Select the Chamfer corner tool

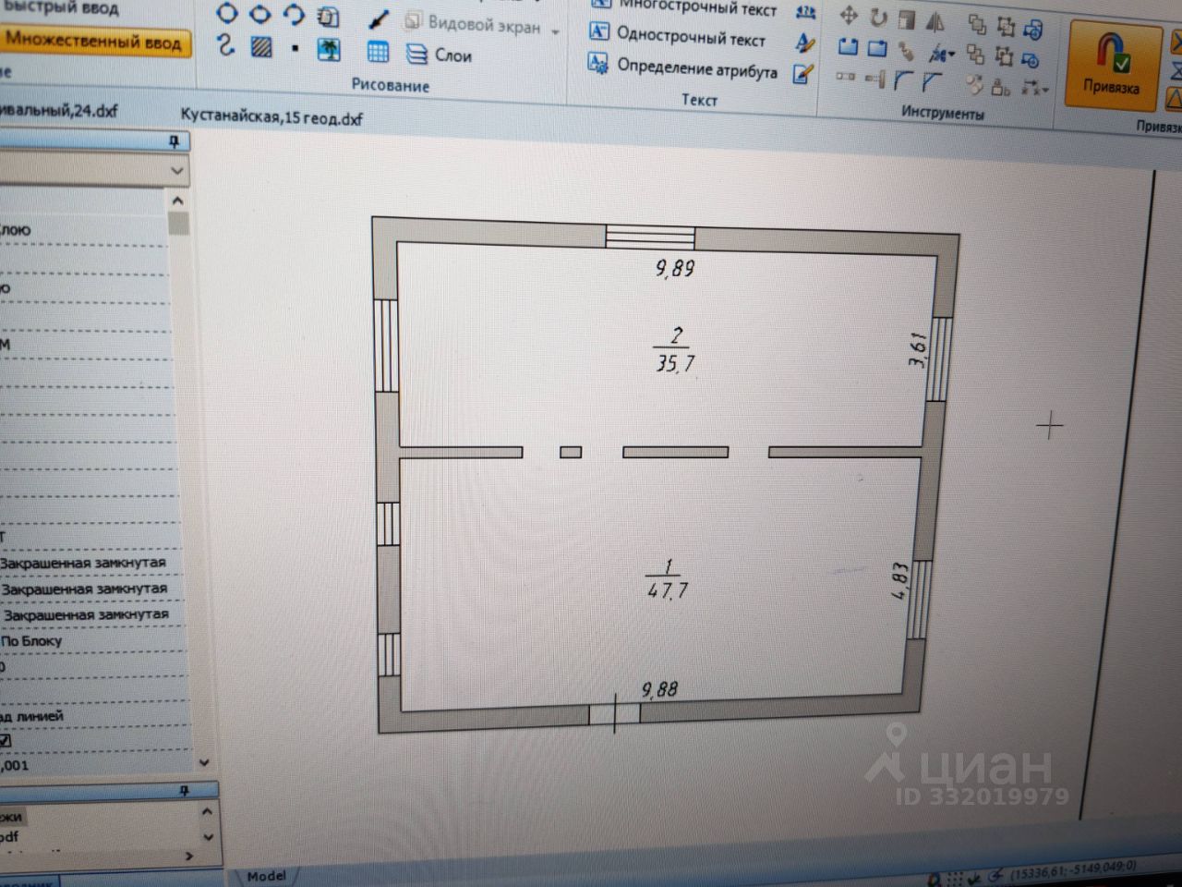pyautogui.click(x=931, y=82)
